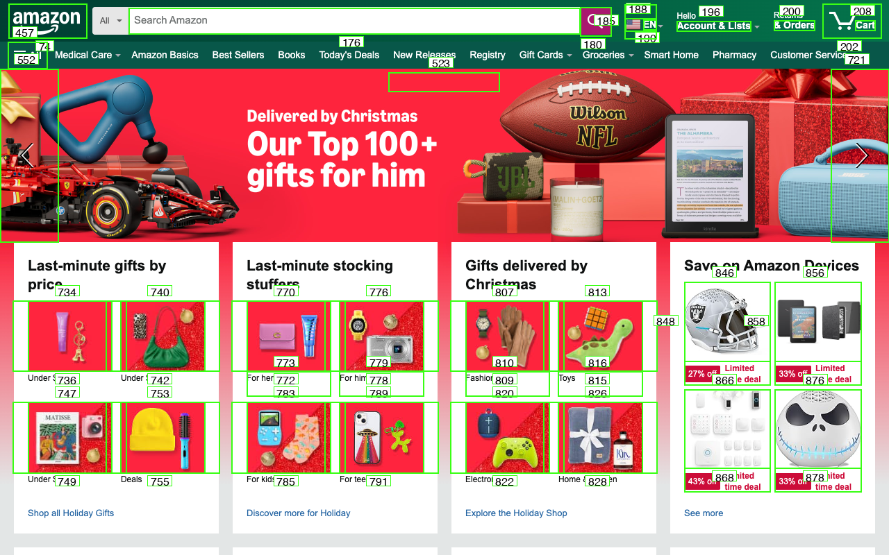Expand the Medical Care dropdown
The width and height of the screenshot is (889, 555).
pyautogui.click(x=88, y=55)
